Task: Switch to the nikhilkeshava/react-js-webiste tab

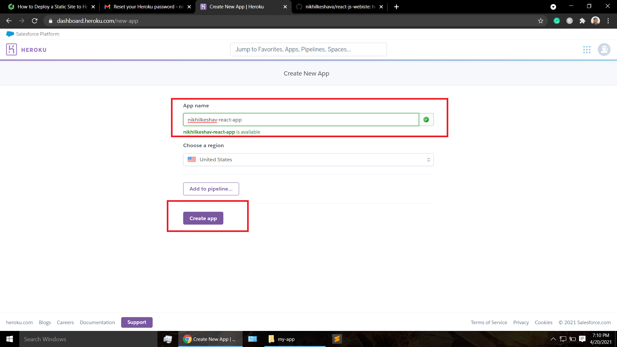Action: (x=340, y=7)
